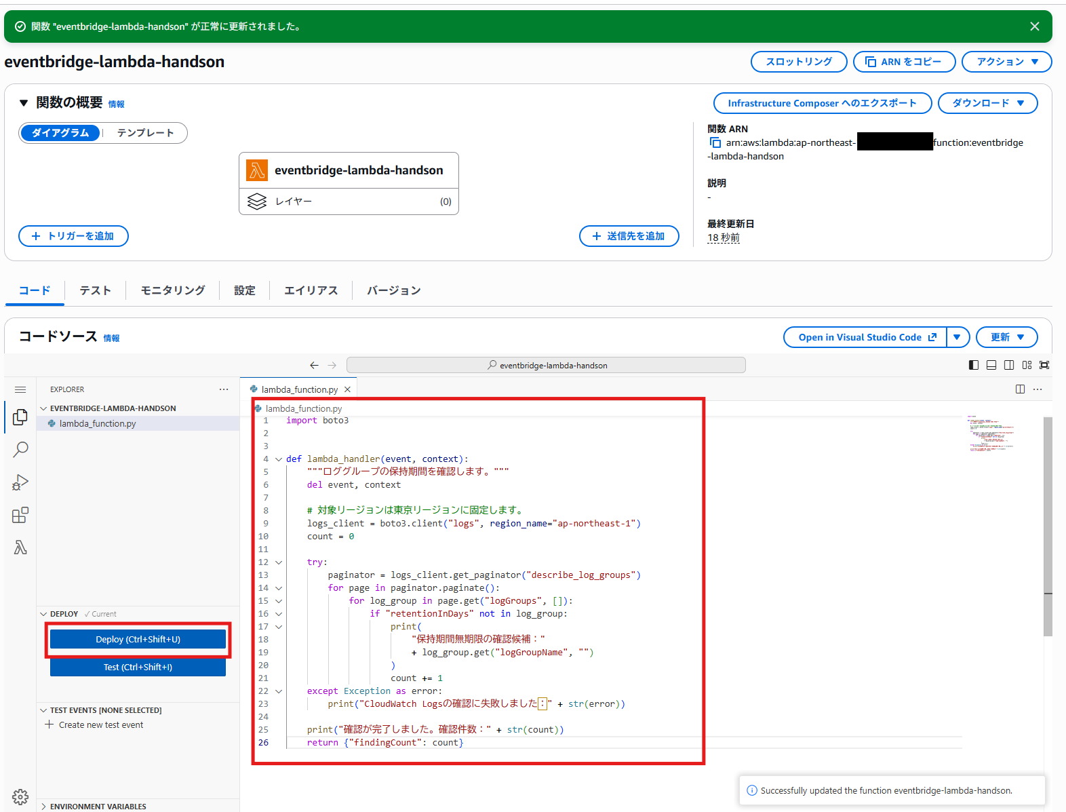This screenshot has height=812, width=1066.
Task: Collapse the TEST EVENTS section
Action: click(43, 710)
